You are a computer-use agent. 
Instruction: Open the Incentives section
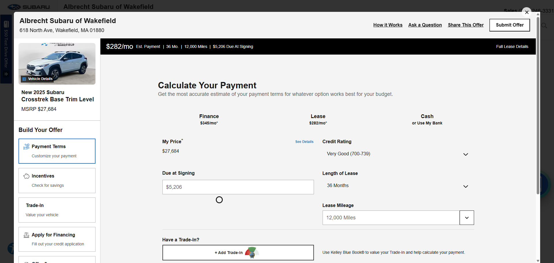[x=57, y=180]
